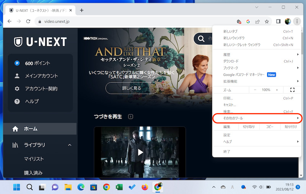Open Google パスワード マネージャー

pyautogui.click(x=257, y=74)
